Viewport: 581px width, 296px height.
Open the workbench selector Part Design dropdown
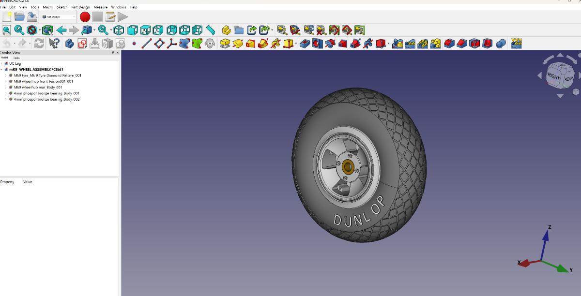point(59,17)
